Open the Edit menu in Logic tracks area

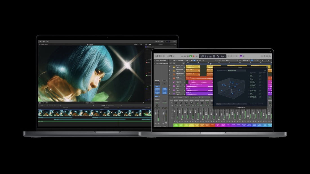tap(174, 60)
